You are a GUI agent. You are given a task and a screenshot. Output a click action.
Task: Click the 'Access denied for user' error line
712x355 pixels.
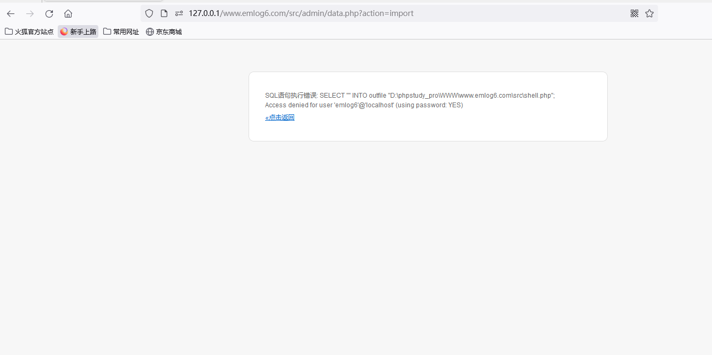pos(364,105)
